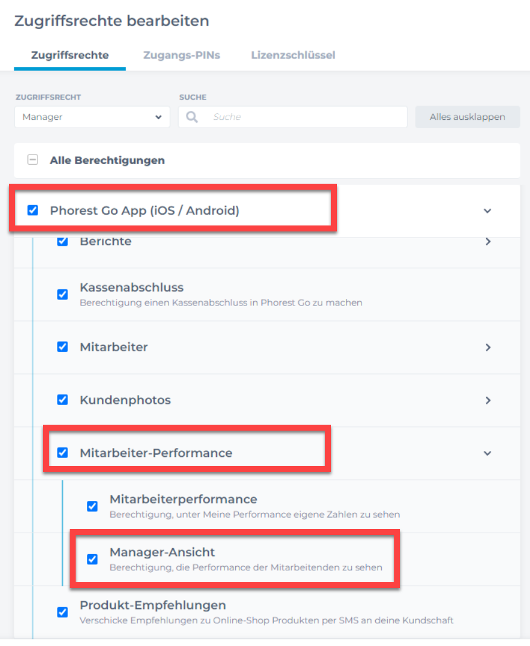The width and height of the screenshot is (530, 646).
Task: Uncheck the Produkt-Empfehlungen checkbox
Action: click(x=63, y=612)
